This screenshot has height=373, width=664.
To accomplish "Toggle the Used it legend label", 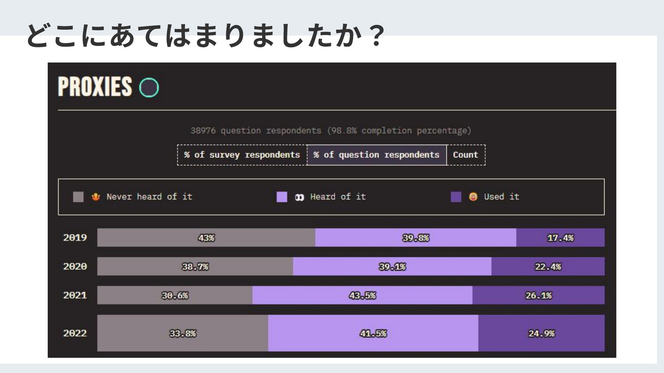I will (501, 197).
